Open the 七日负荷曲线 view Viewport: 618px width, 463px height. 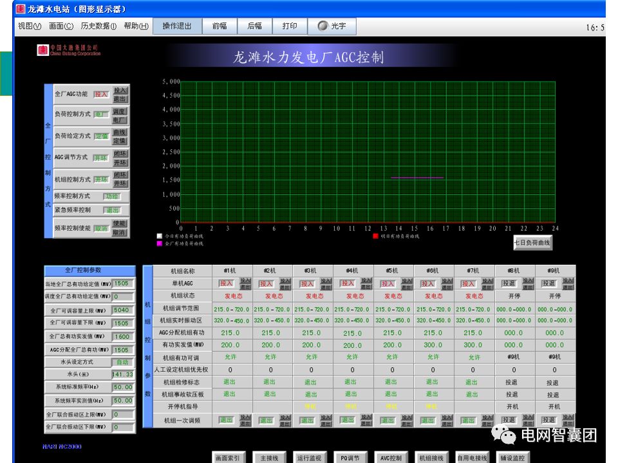click(532, 242)
